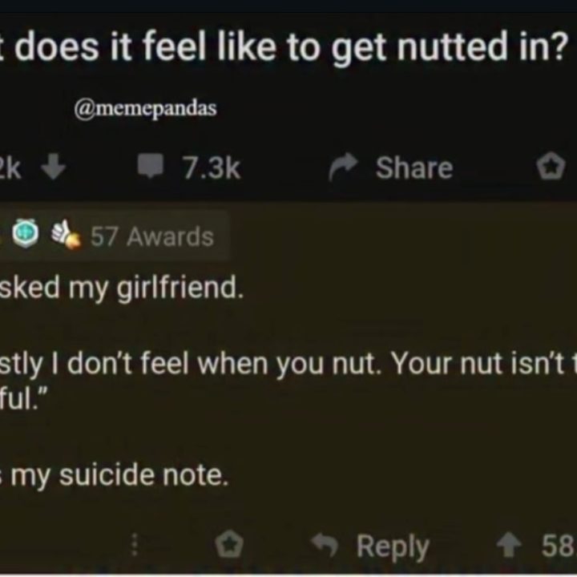The height and width of the screenshot is (577, 577).
Task: Click the quoted "don't feel when you nut" line
Action: 288,366
